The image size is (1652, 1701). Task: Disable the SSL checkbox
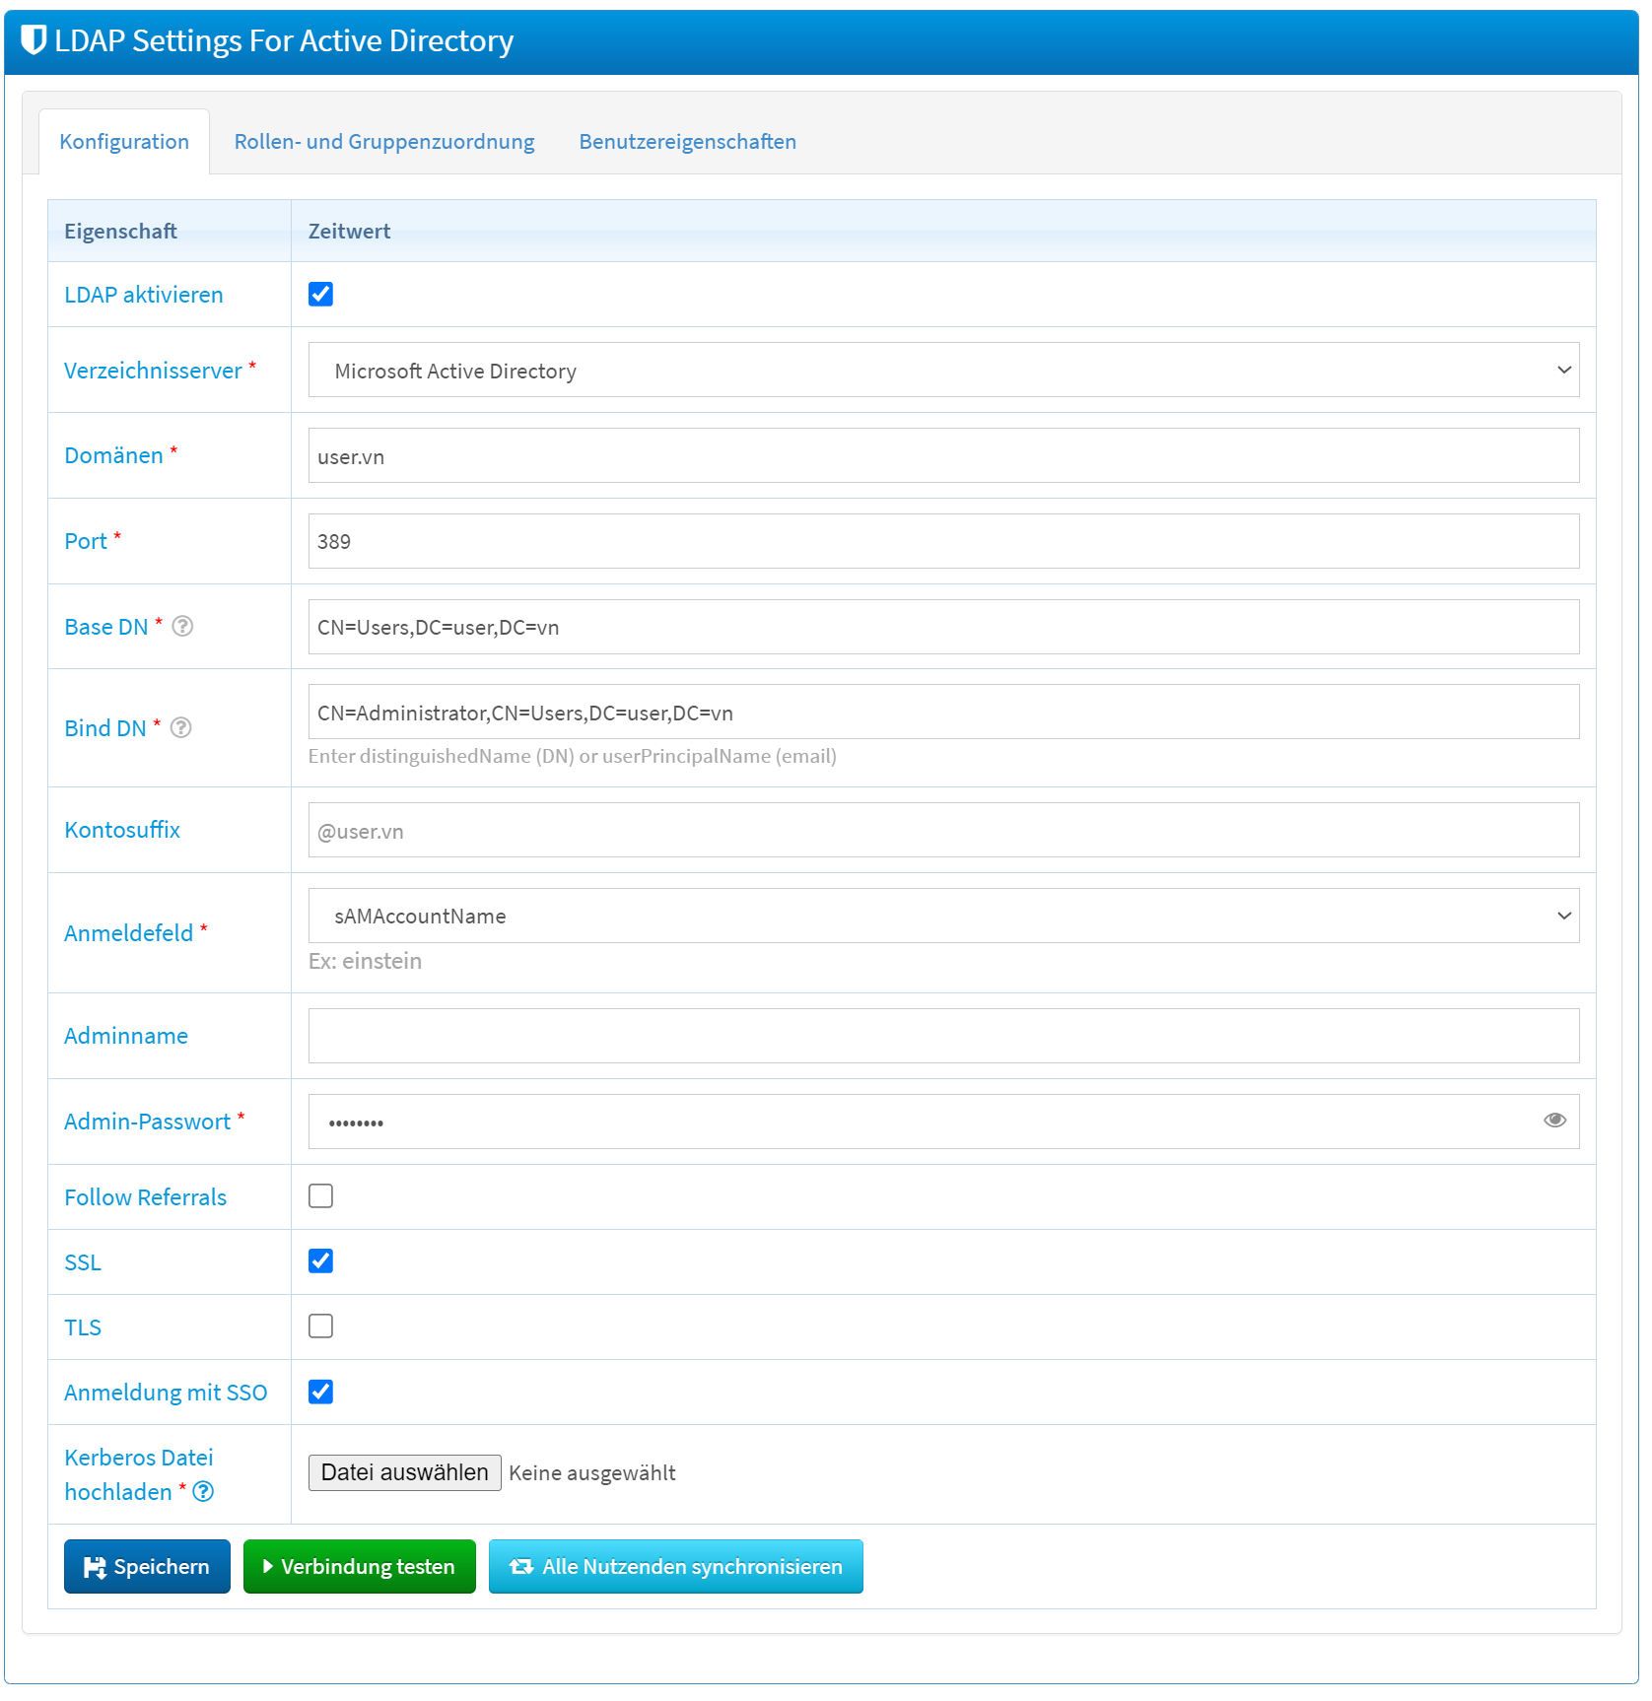coord(320,1261)
